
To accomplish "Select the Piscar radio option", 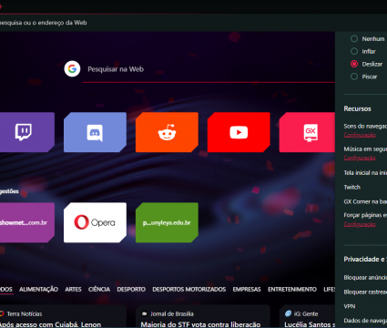I will pos(354,77).
